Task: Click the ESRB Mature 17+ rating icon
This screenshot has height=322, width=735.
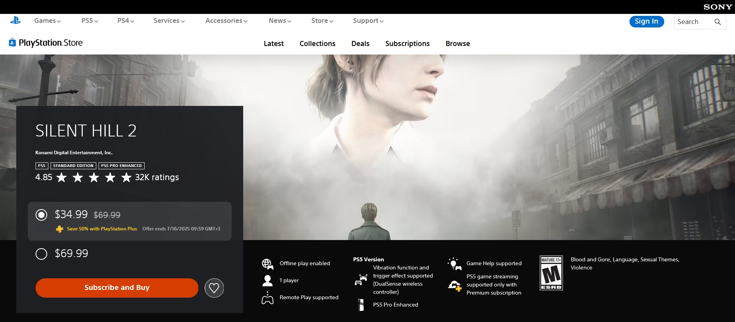Action: pos(551,273)
